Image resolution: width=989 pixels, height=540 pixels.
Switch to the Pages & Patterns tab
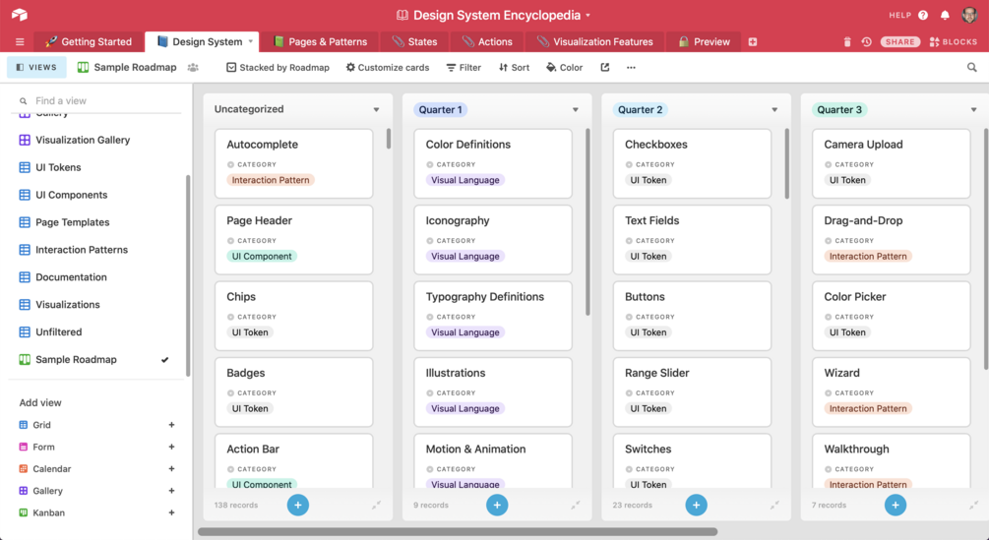click(321, 41)
